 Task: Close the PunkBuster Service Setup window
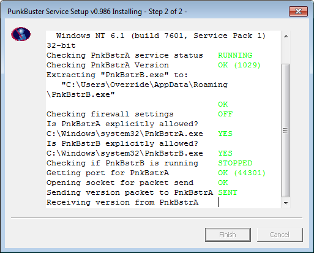(x=298, y=11)
